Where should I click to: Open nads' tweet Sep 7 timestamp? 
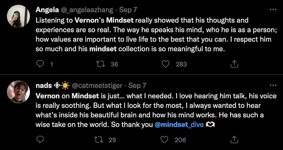click(137, 85)
